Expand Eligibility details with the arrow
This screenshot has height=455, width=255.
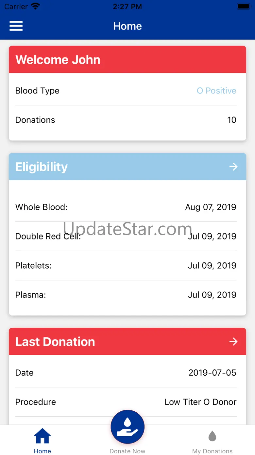point(233,167)
